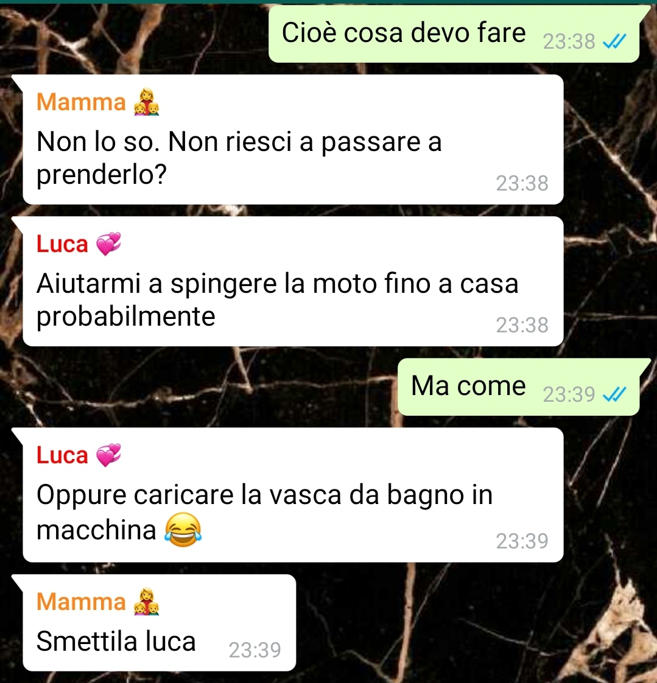Click the 23:38 timestamp in Luca's moto message
This screenshot has width=657, height=683.
(x=522, y=325)
